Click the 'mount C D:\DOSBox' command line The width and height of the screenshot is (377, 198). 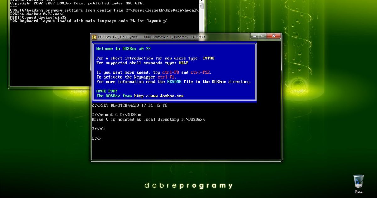click(117, 115)
